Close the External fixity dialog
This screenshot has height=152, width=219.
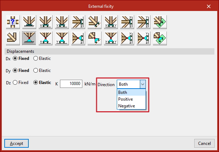pos(209,6)
